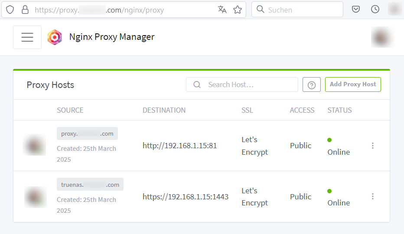Click the avatar thumbnail in truenas row
The image size is (404, 234).
coord(35,197)
